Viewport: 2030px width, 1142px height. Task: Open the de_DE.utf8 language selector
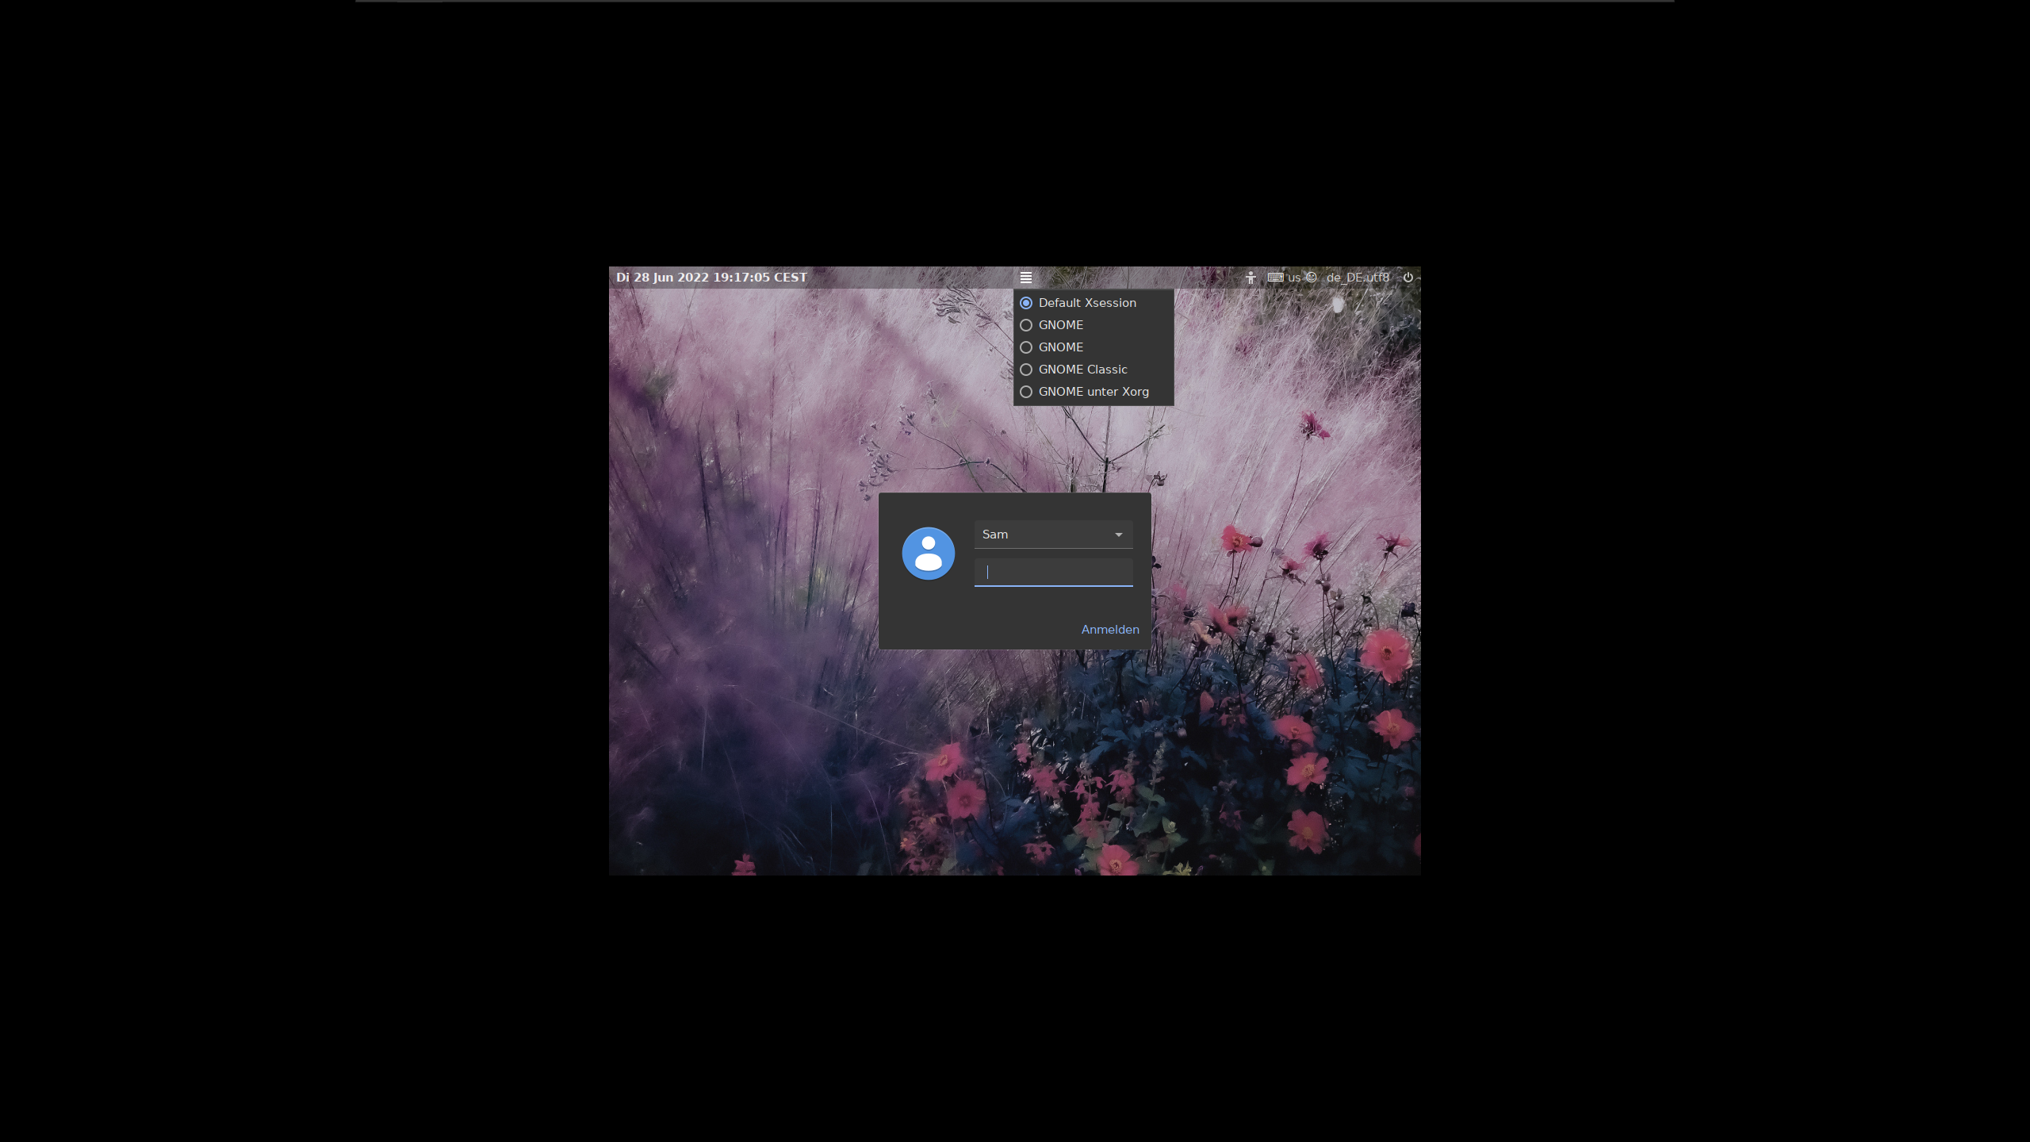click(x=1358, y=278)
